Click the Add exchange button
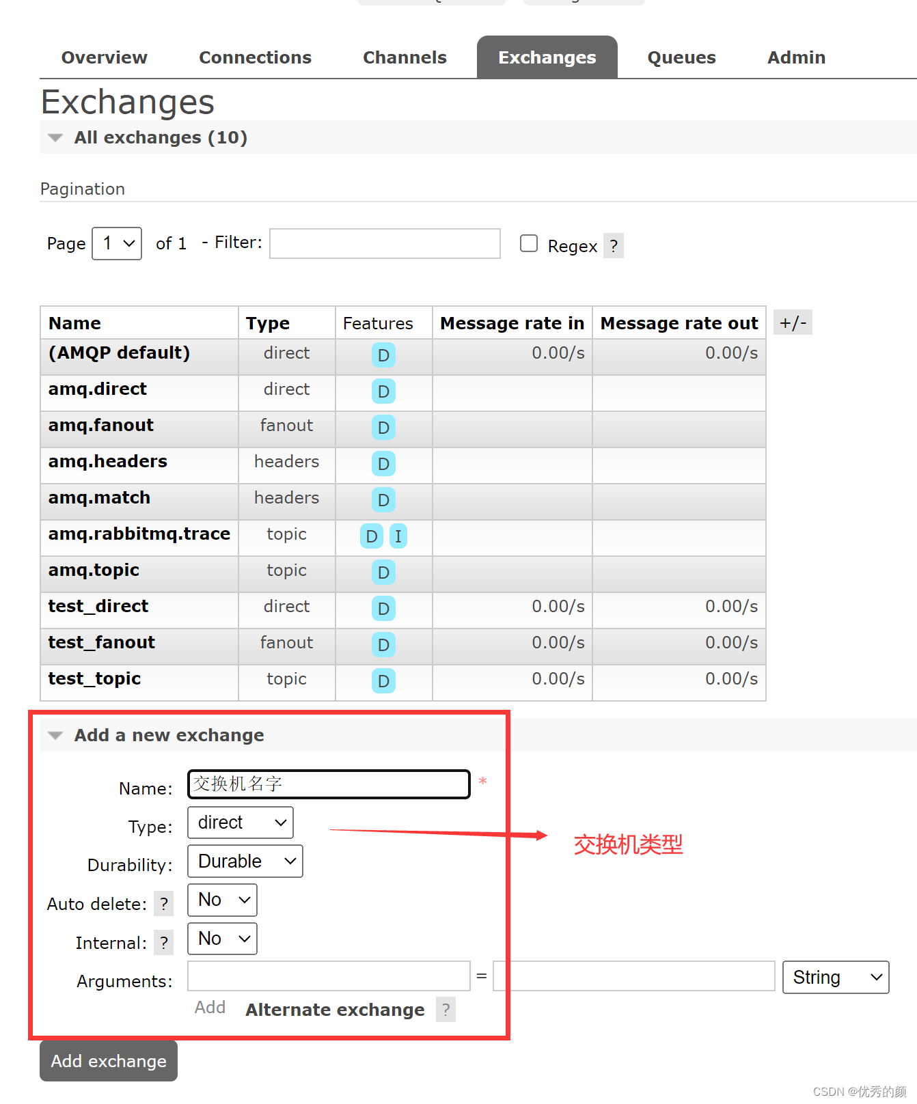The height and width of the screenshot is (1104, 917). (x=109, y=1061)
